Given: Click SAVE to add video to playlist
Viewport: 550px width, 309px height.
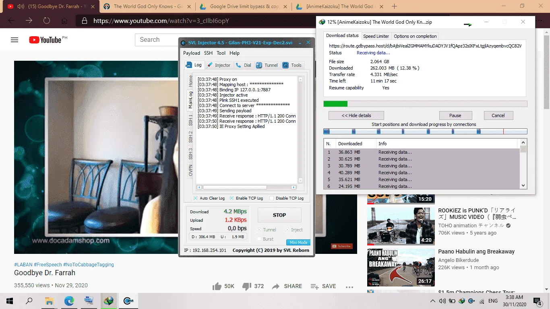Looking at the screenshot, I should 323,286.
